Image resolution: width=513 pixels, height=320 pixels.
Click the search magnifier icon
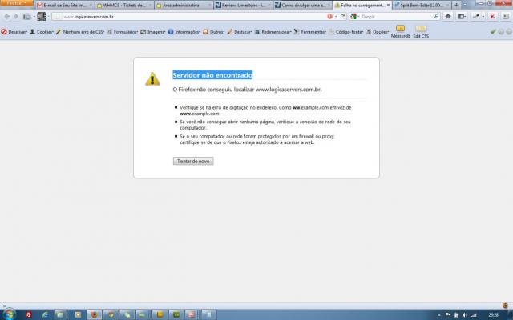pyautogui.click(x=436, y=16)
